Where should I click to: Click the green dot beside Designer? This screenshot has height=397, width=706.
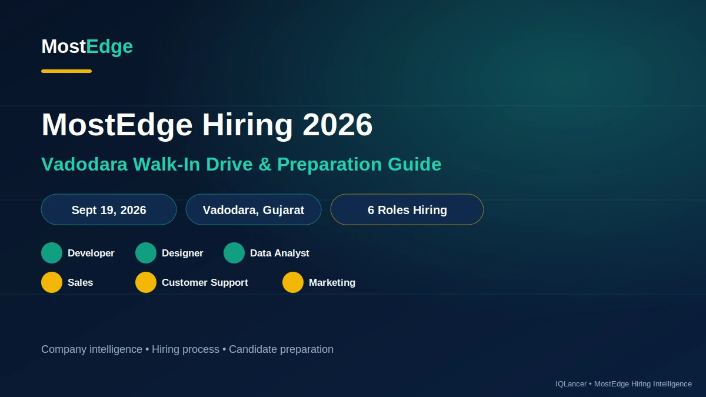146,253
